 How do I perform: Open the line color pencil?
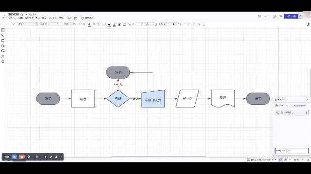(114, 24)
